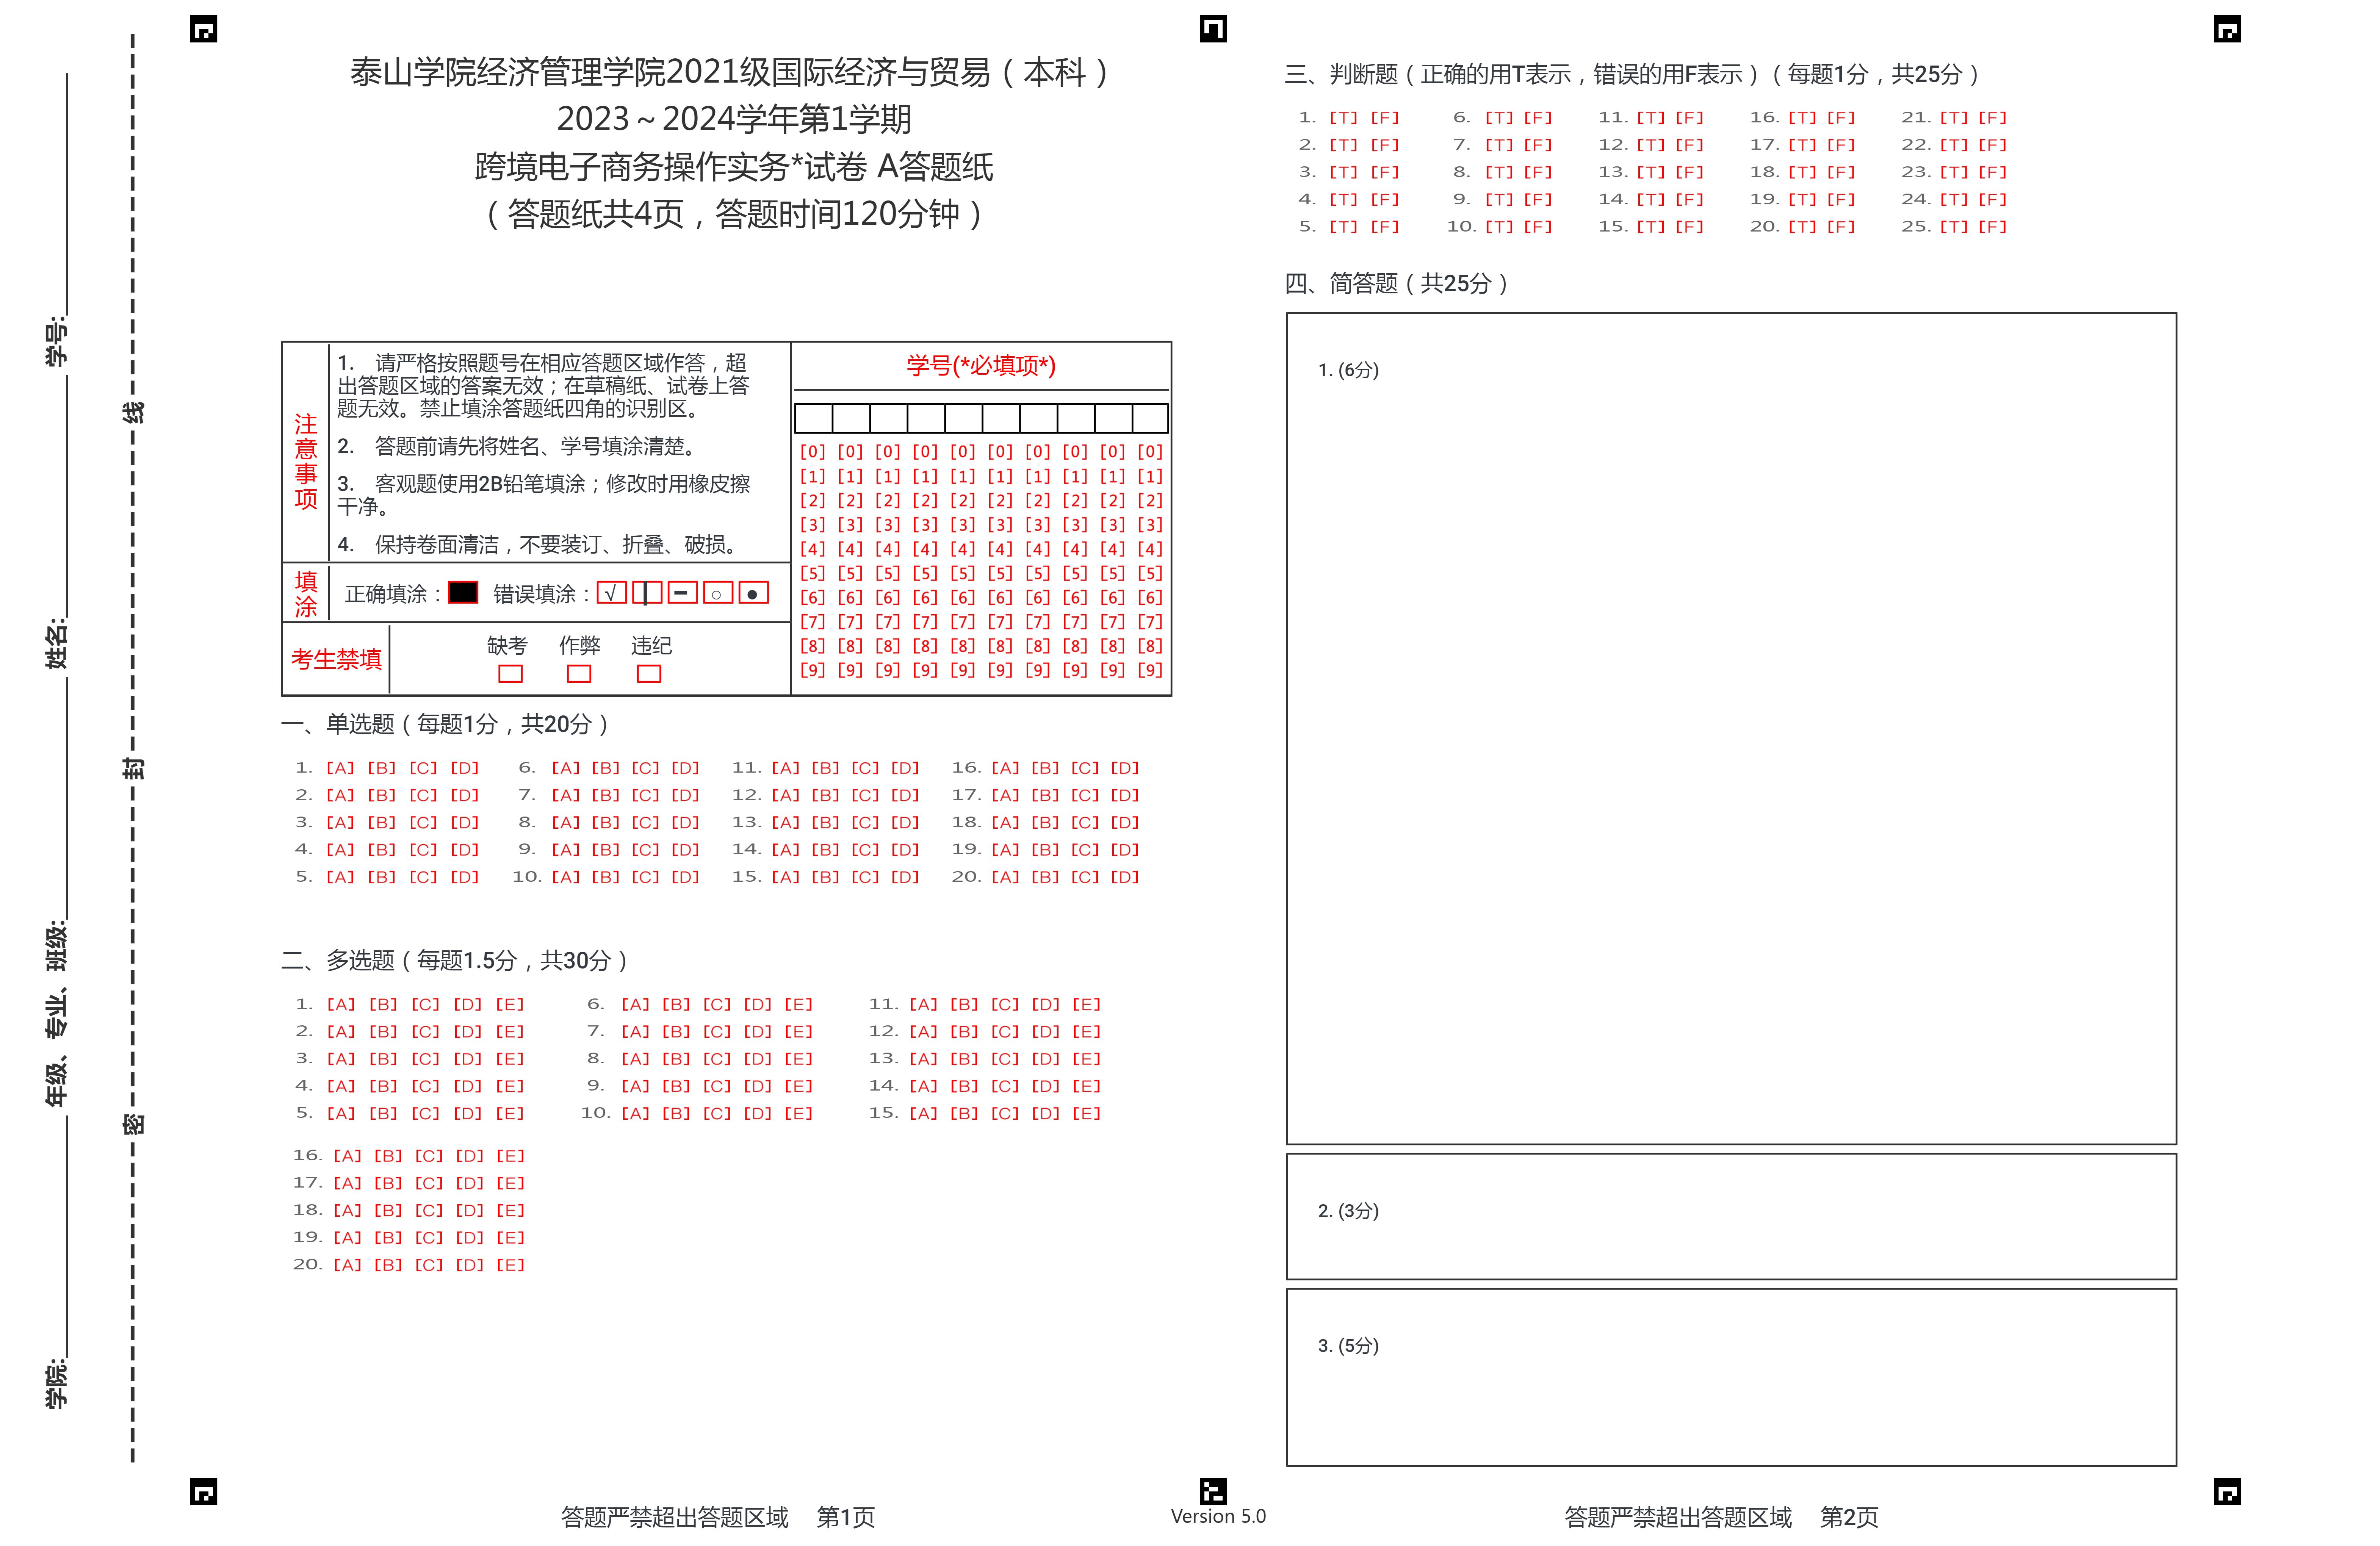This screenshot has height=1546, width=2380.
Task: Click the registration mark above Version 5.0
Action: point(1213,1491)
